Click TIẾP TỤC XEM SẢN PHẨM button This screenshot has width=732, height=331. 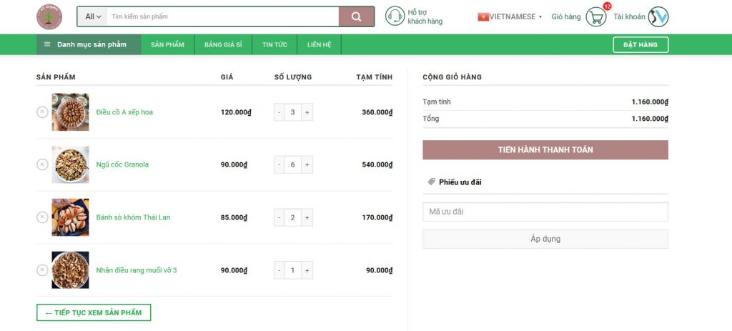point(94,312)
